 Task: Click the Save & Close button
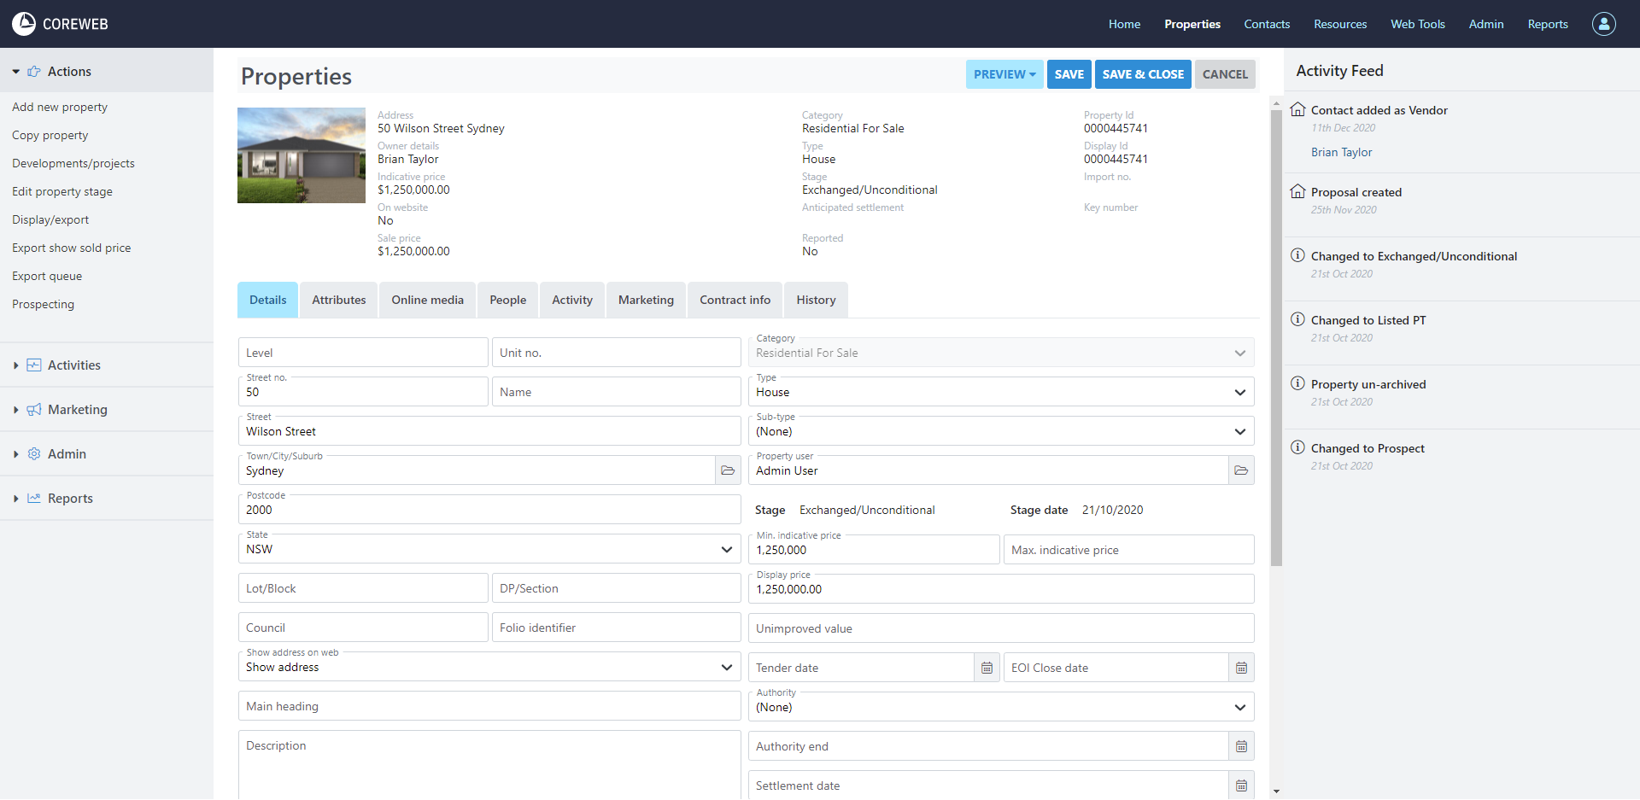point(1142,74)
